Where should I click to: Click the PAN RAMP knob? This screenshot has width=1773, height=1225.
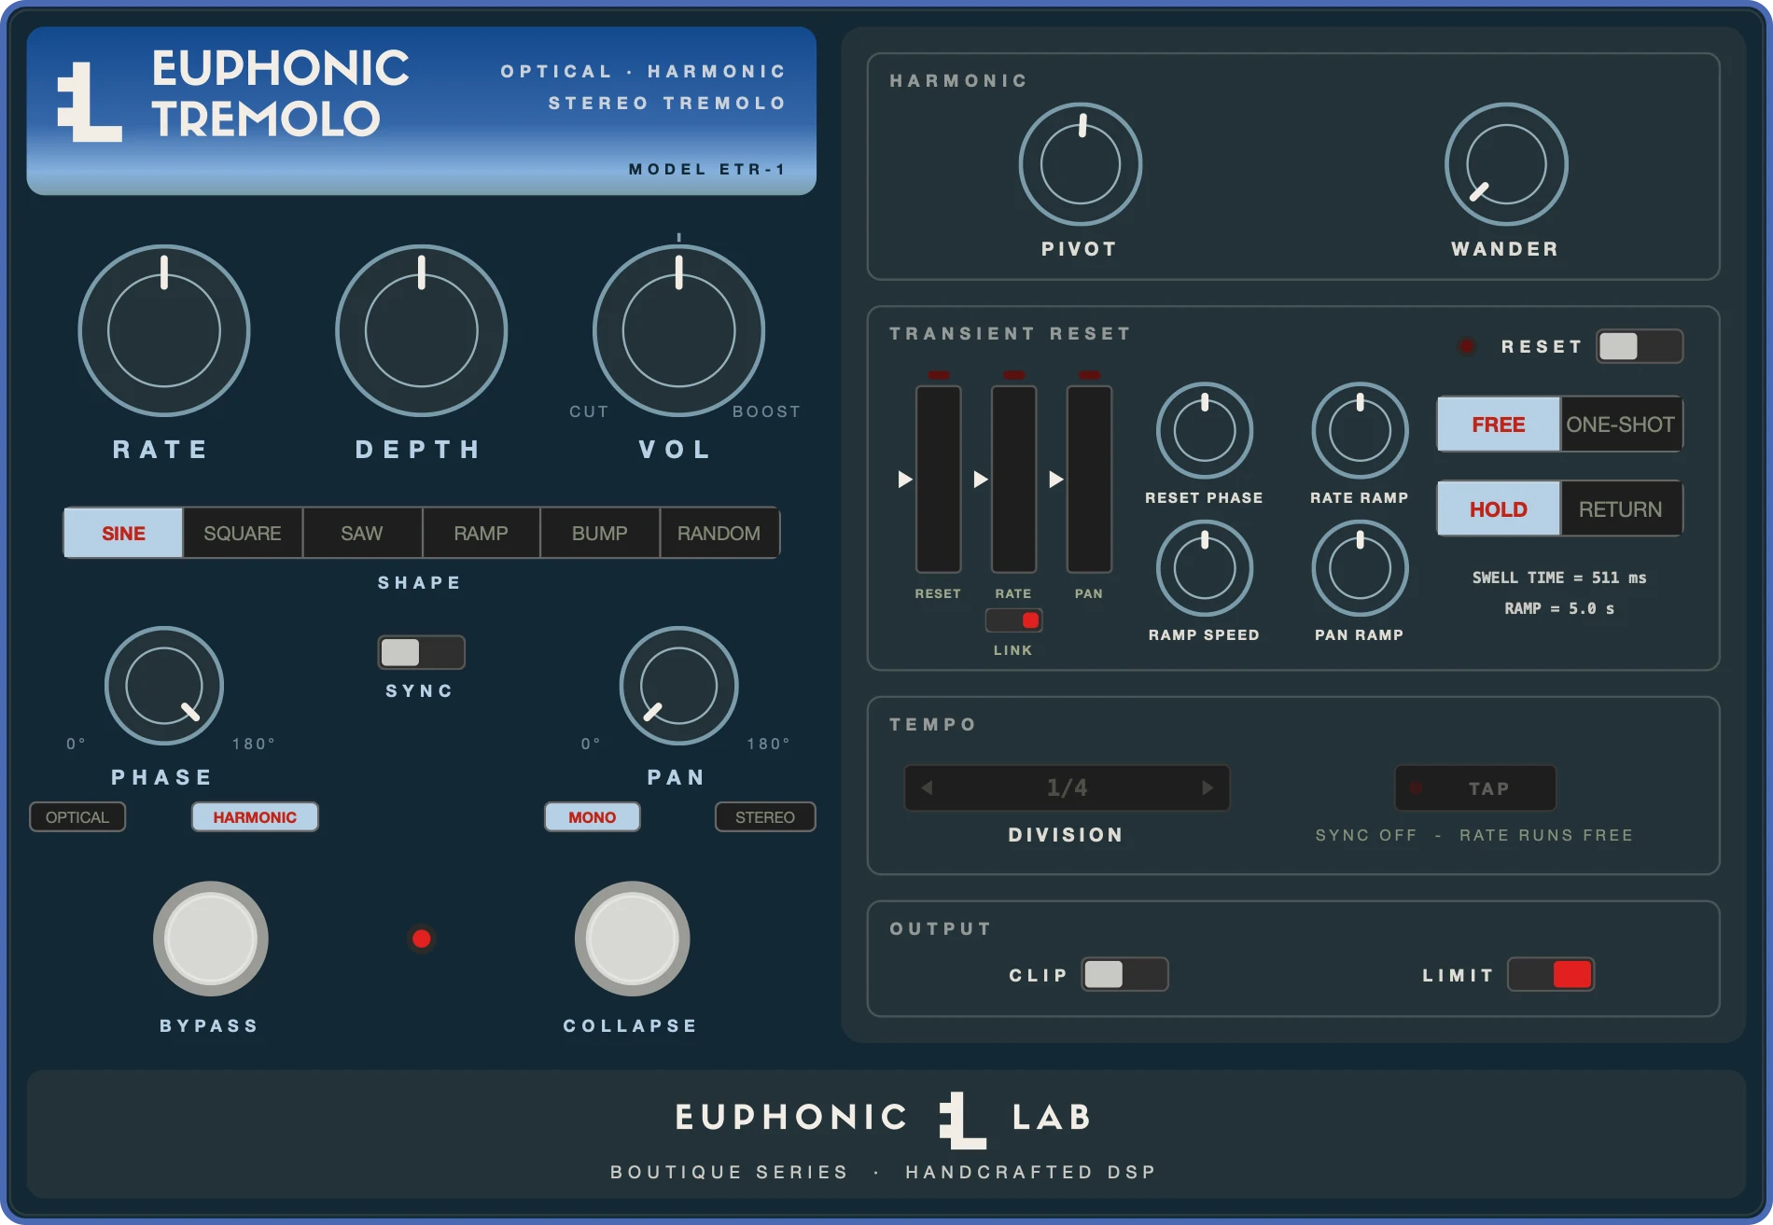tap(1361, 567)
